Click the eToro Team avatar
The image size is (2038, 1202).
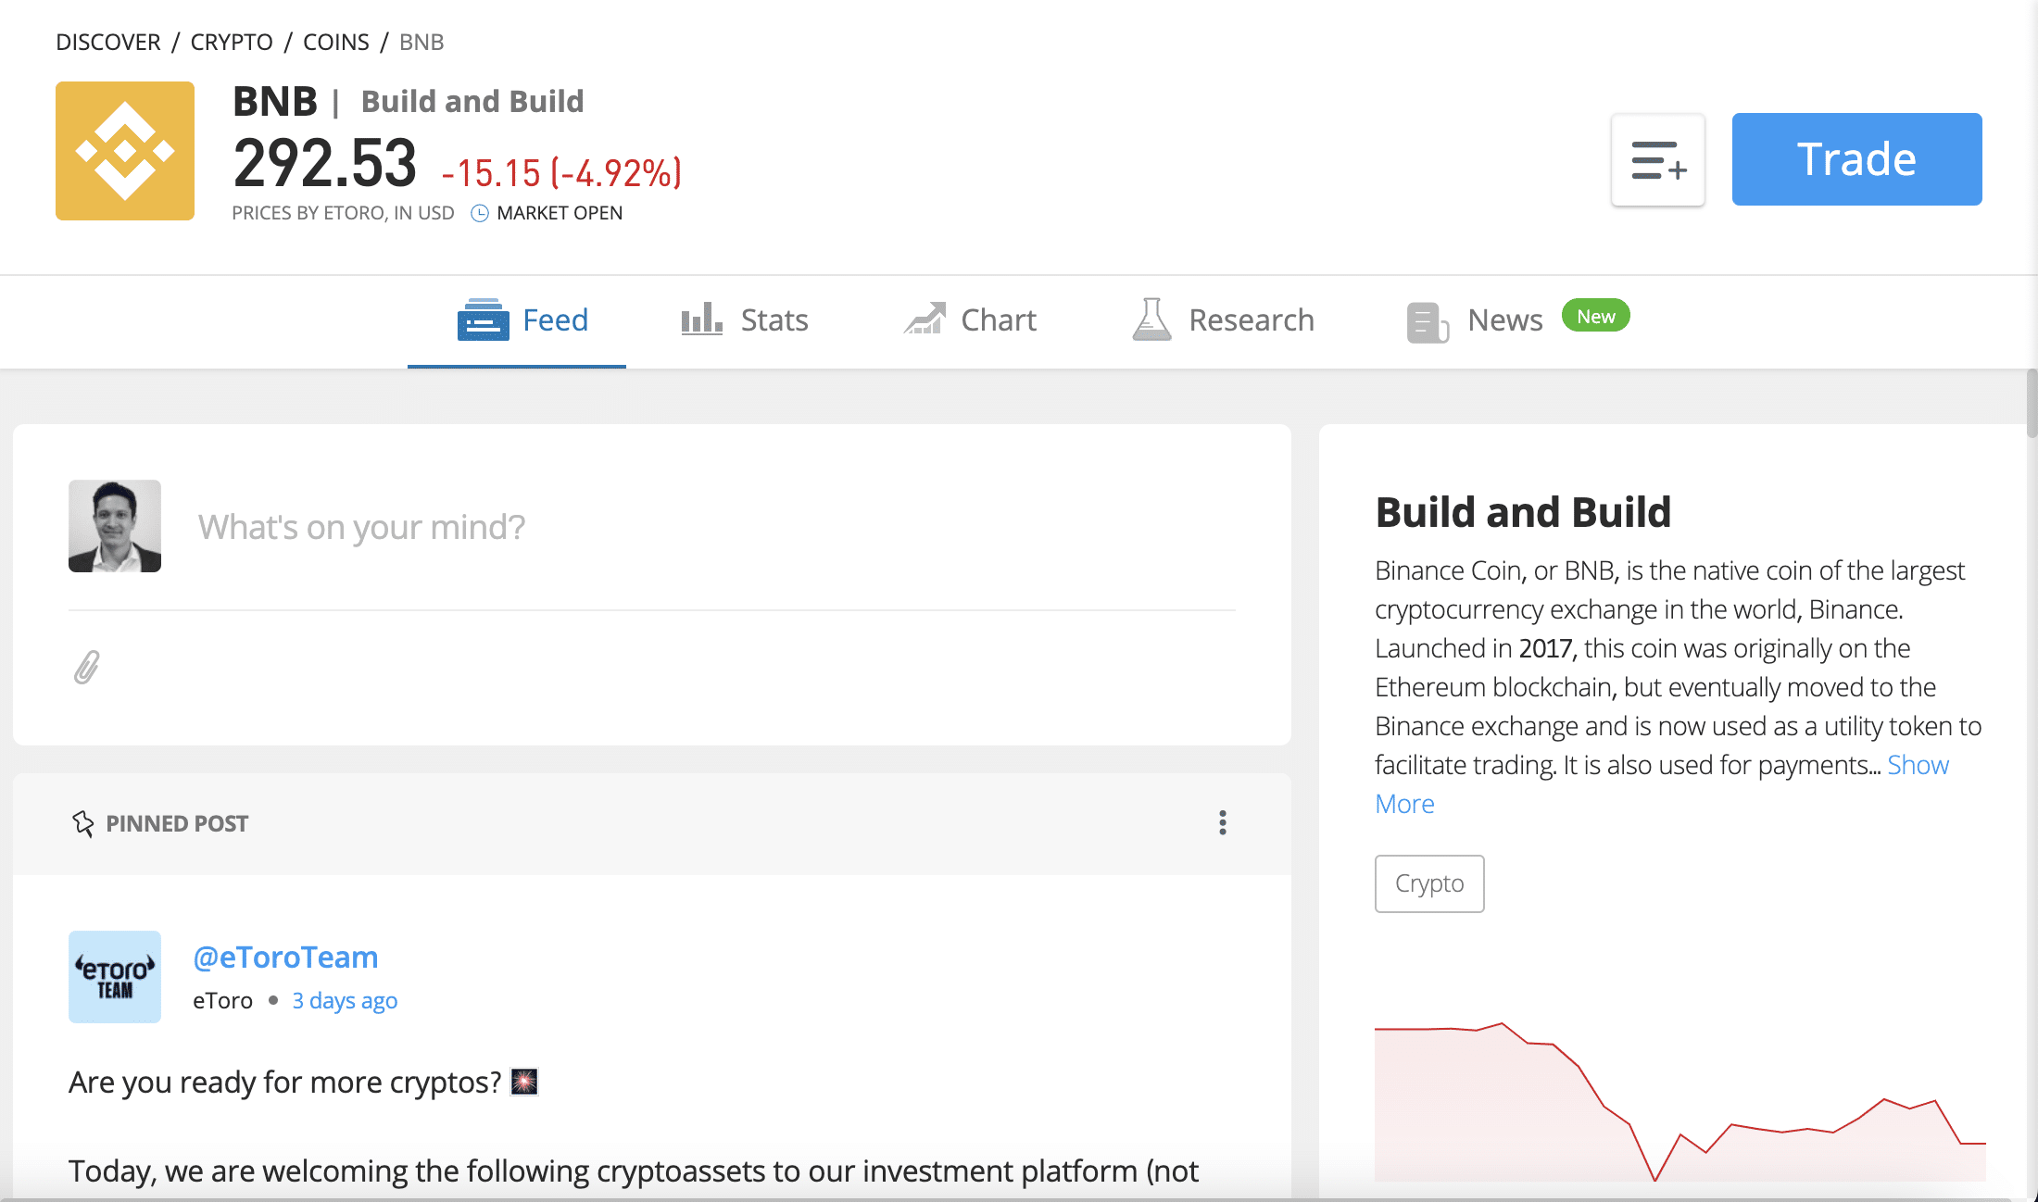[115, 977]
